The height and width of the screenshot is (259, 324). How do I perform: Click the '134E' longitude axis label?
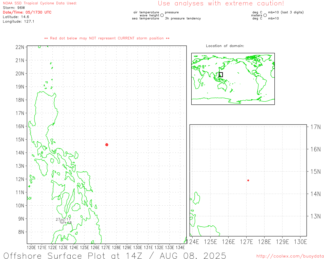point(180,247)
